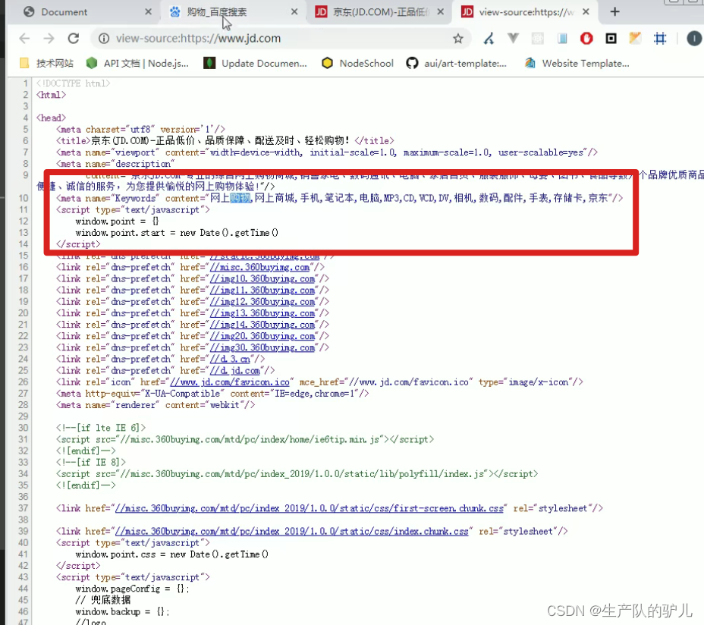704x625 pixels.
Task: Click the '// 兜底数据' comment line
Action: [x=103, y=600]
